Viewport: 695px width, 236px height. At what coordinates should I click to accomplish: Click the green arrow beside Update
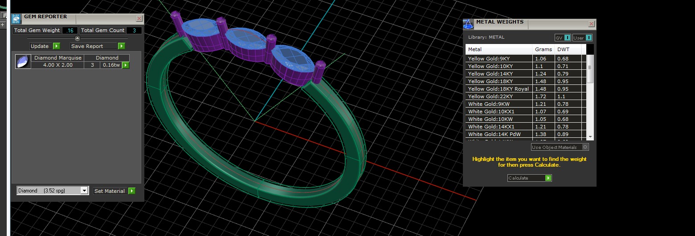tap(57, 46)
